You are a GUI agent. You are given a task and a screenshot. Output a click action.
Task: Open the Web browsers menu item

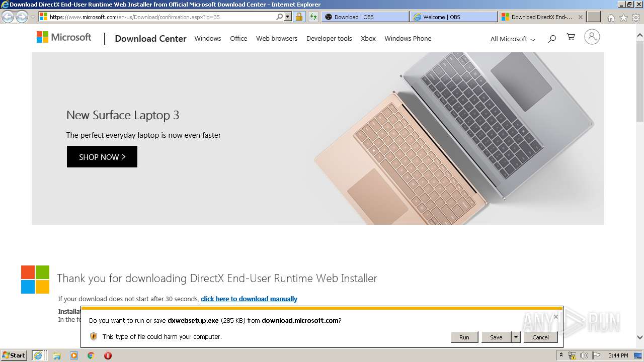[x=277, y=38]
